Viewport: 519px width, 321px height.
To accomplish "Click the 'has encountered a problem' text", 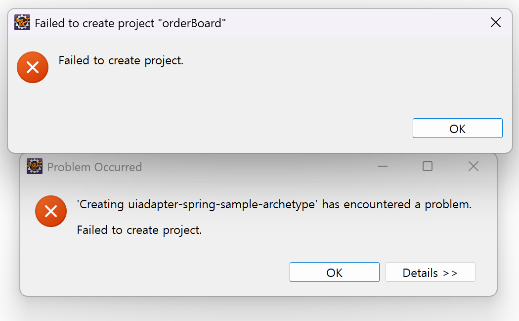I will point(397,204).
